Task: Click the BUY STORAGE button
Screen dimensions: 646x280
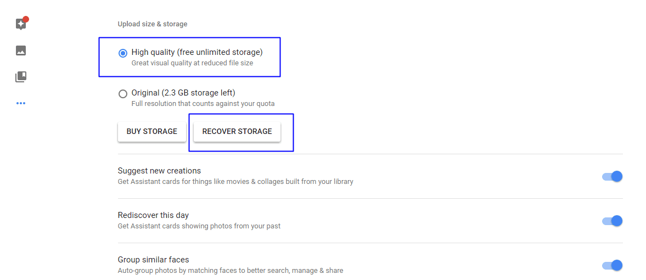Action: (x=151, y=132)
